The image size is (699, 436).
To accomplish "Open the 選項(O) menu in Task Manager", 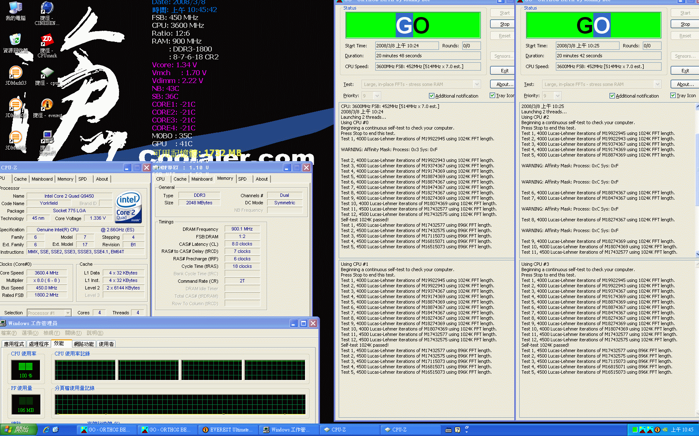I will [30, 333].
